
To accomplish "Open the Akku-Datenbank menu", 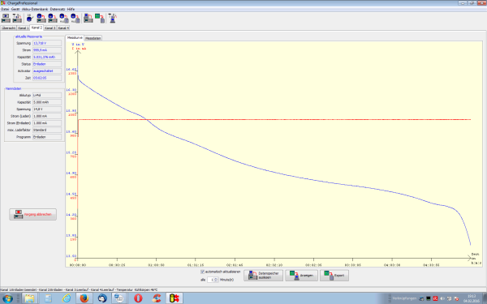I will [35, 9].
